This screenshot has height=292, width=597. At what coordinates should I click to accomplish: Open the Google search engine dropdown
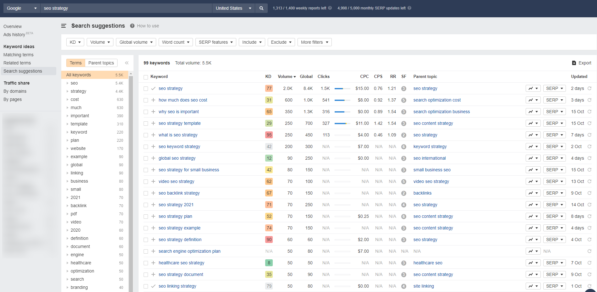point(22,8)
